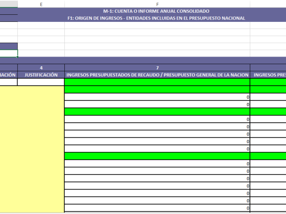
Task: Click the first green cell in column F
Action: pyautogui.click(x=157, y=82)
